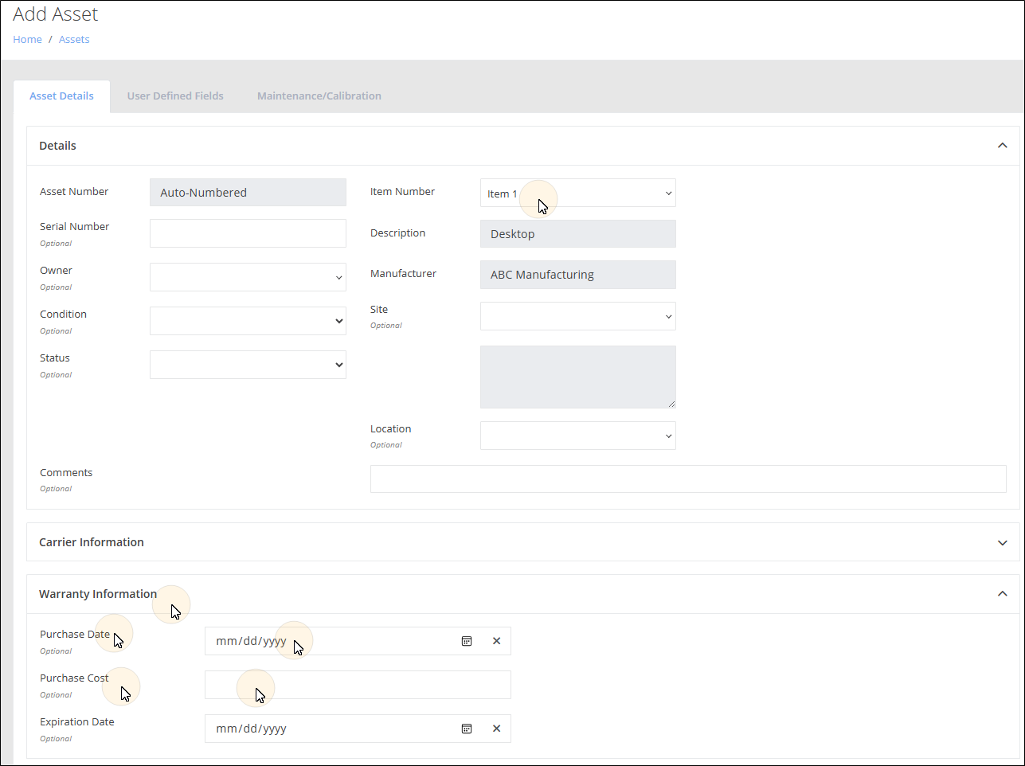Clear the Expiration Date field

tap(496, 729)
